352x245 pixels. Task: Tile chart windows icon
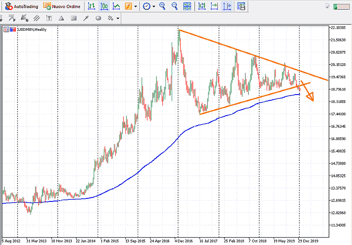tap(187, 6)
